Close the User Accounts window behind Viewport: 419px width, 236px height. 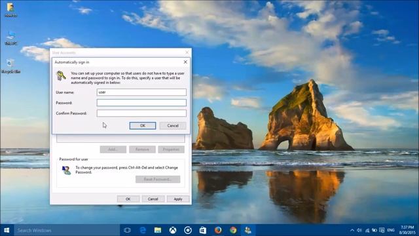tap(187, 52)
